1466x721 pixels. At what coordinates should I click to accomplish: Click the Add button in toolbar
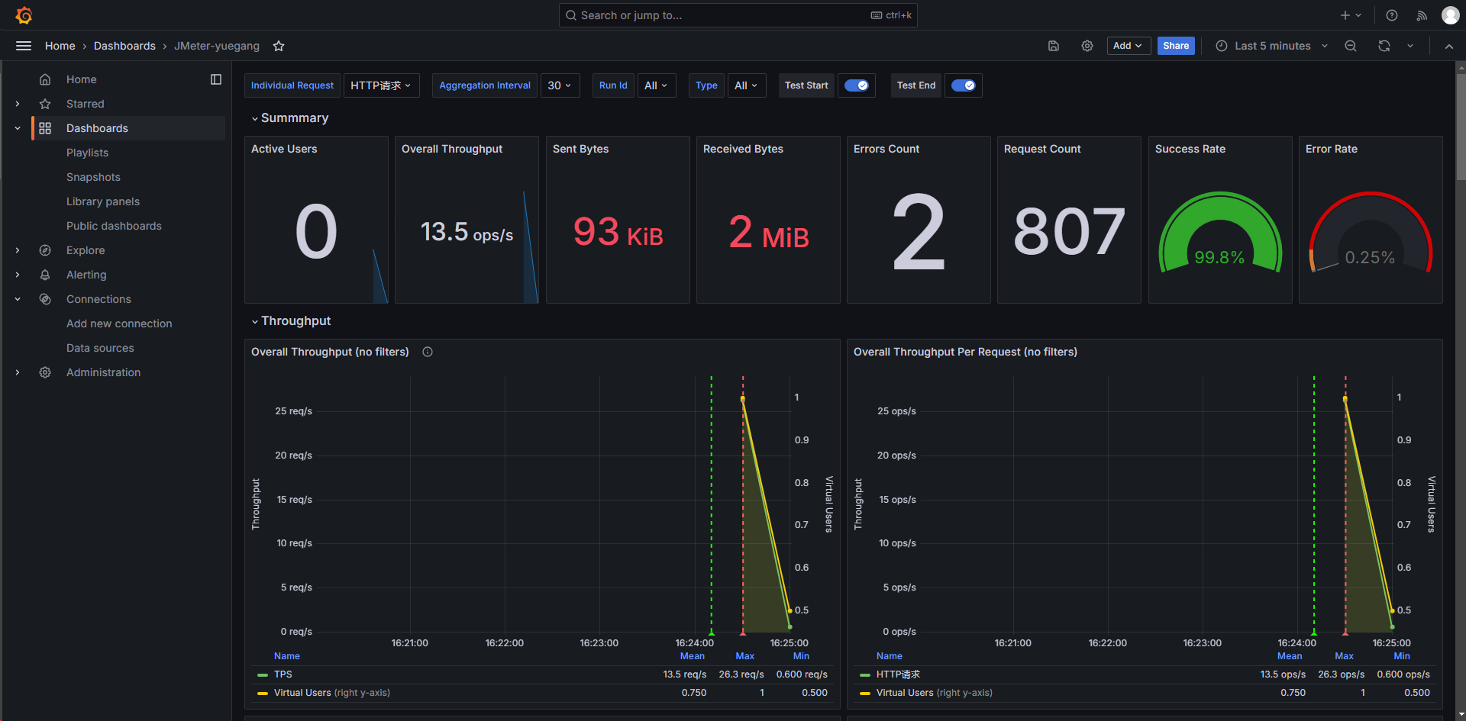click(1128, 46)
